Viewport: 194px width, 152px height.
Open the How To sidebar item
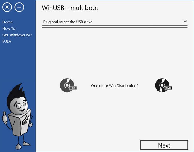[9, 28]
